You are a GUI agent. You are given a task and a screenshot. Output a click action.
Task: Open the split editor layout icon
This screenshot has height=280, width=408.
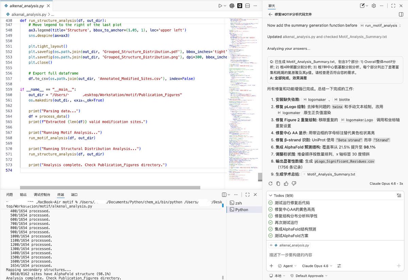248,6
